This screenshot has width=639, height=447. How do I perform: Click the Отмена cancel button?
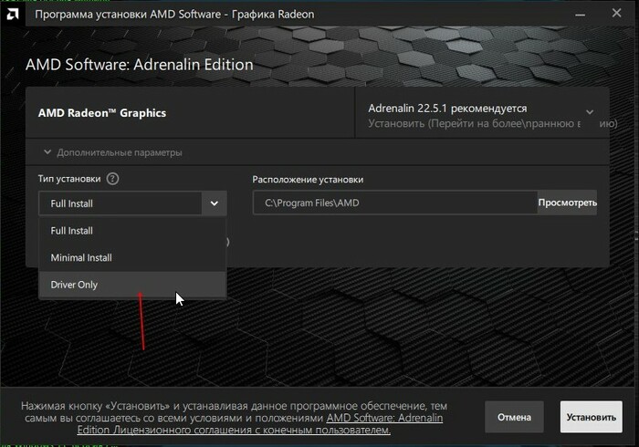[514, 417]
